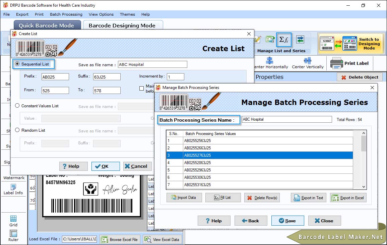Click the Center Vertically icon
The height and width of the screenshot is (245, 387).
coord(308,60)
